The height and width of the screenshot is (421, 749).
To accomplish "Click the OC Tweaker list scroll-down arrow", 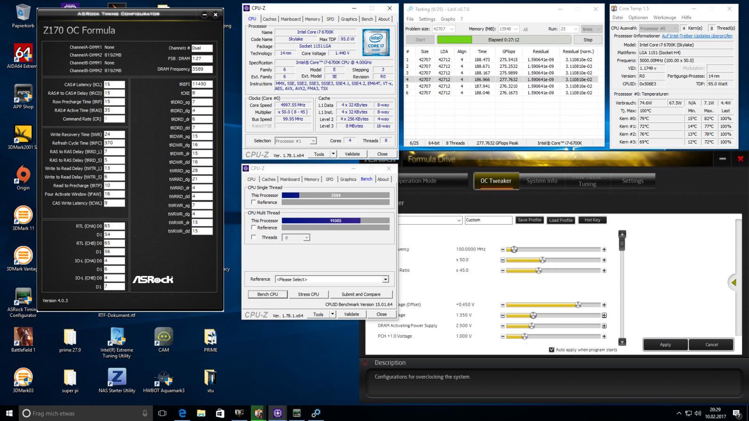I will 622,342.
